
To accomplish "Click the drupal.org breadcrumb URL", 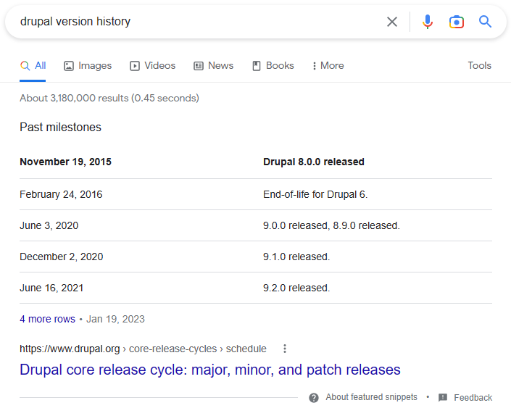I will [143, 349].
